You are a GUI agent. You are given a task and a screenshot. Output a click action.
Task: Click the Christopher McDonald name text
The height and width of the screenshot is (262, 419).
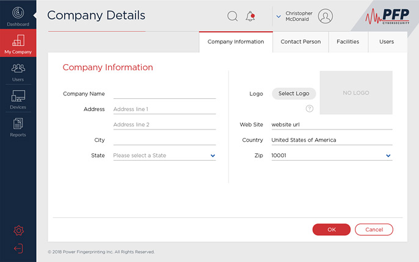pyautogui.click(x=299, y=16)
